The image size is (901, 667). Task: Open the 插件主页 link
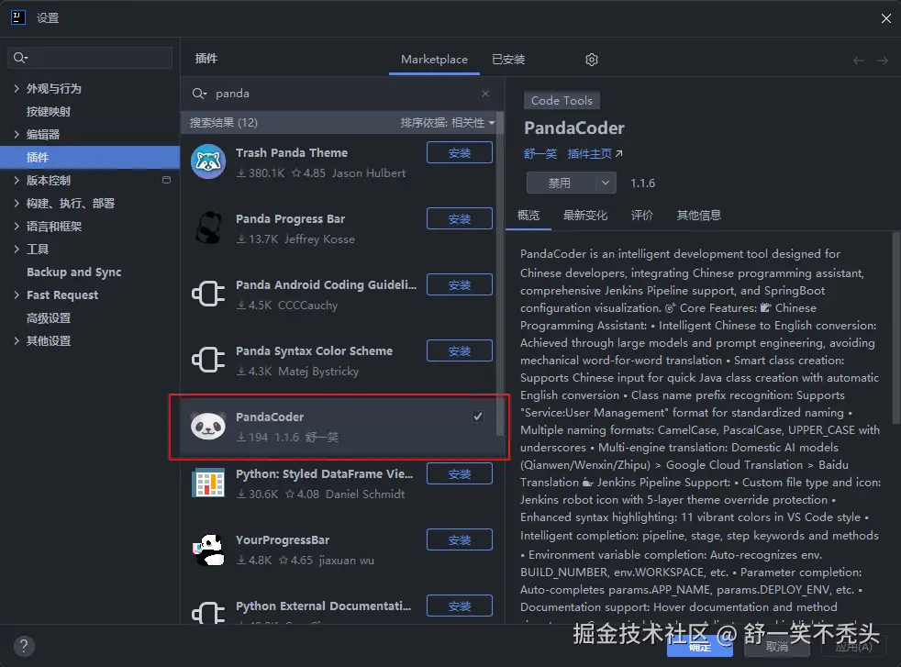point(595,153)
